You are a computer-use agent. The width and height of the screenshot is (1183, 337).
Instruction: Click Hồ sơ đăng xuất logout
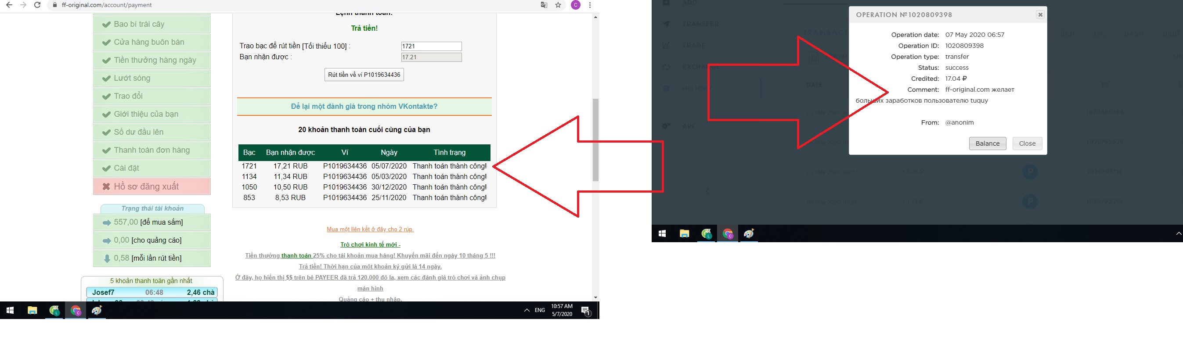click(x=152, y=186)
